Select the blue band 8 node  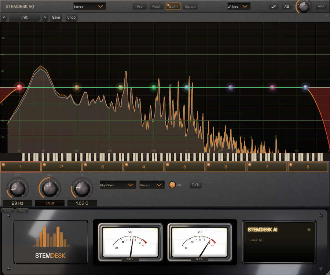coord(305,87)
